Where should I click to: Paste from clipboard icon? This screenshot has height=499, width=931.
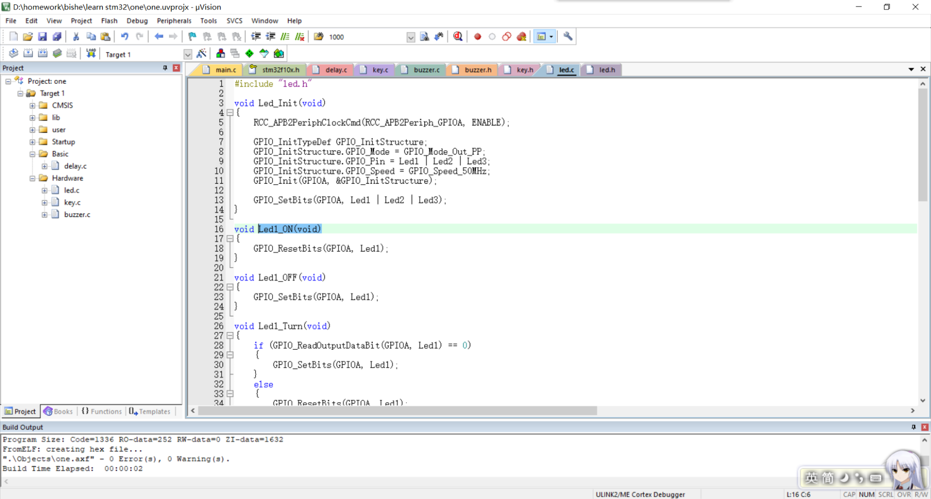[105, 36]
